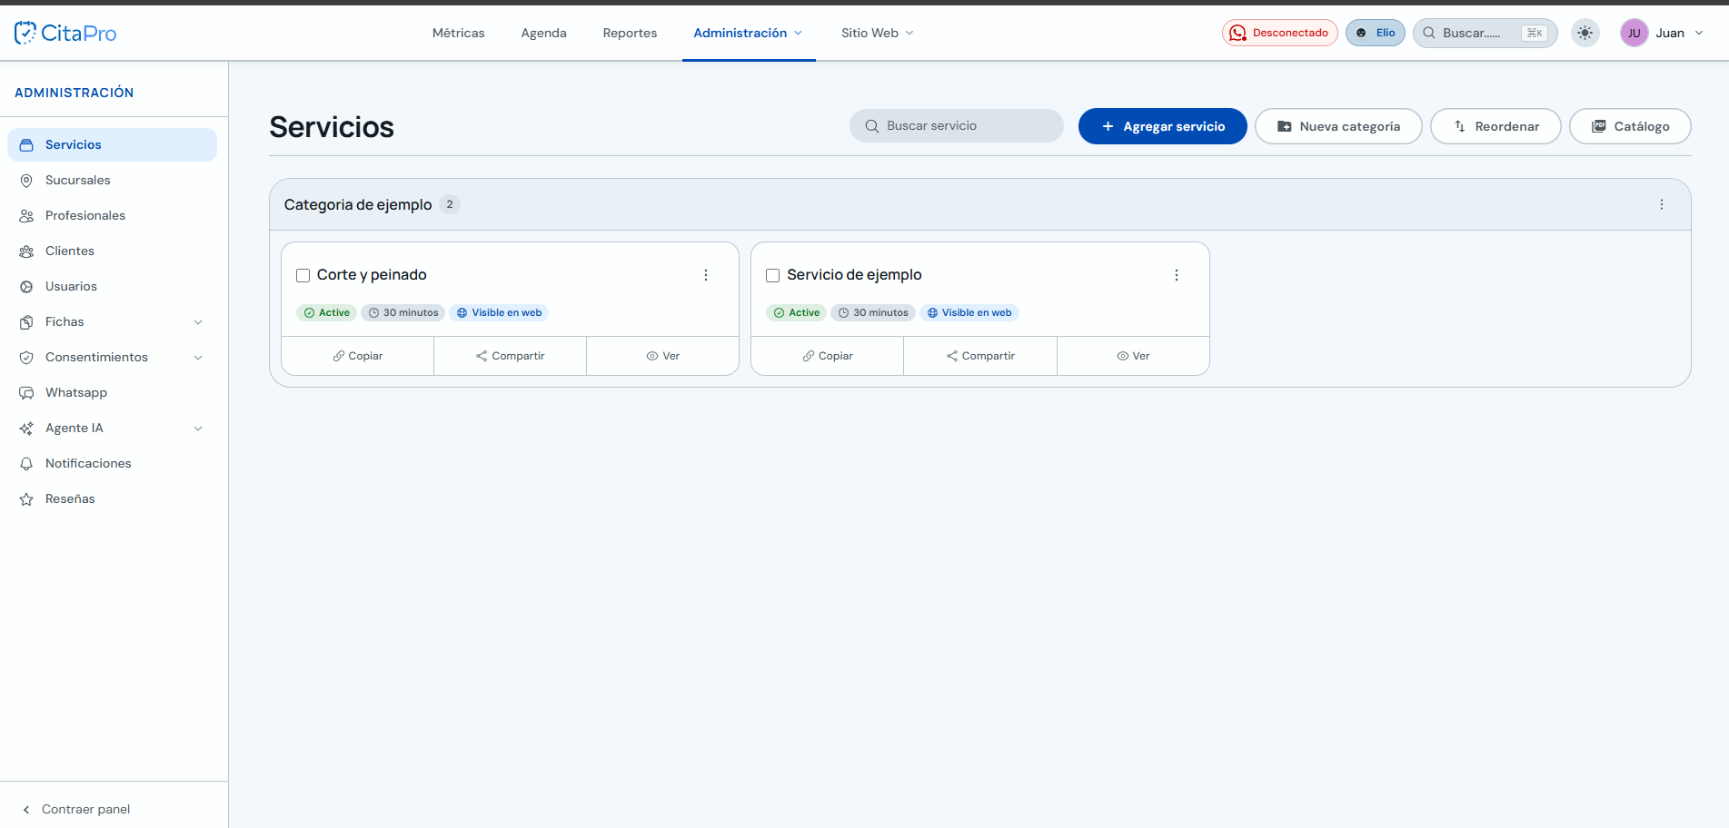Viewport: 1729px width, 828px height.
Task: Click 30 minutos badge on Corte y peinado
Action: coord(402,312)
